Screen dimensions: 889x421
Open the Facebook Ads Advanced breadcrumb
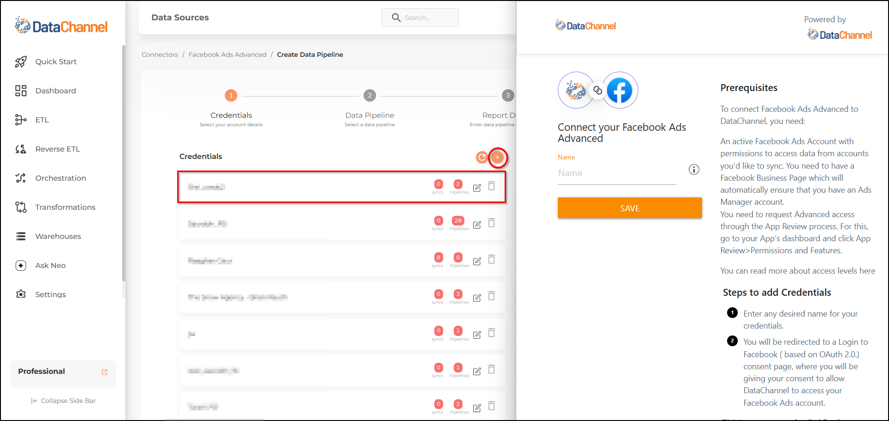click(228, 55)
